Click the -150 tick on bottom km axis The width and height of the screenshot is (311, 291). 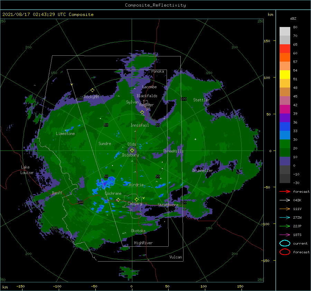[x=20, y=286]
